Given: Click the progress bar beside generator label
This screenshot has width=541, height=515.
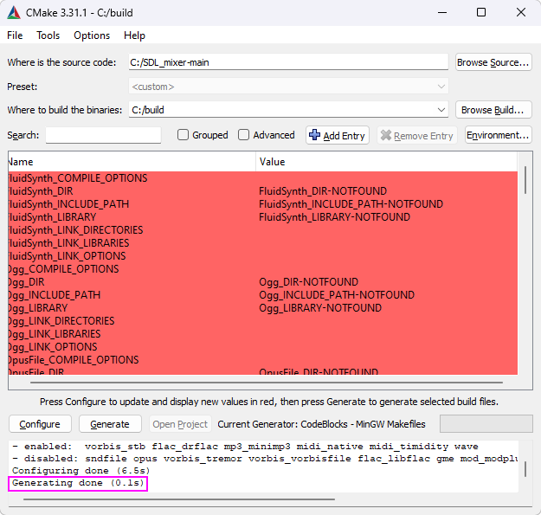Looking at the screenshot, I should [x=486, y=424].
